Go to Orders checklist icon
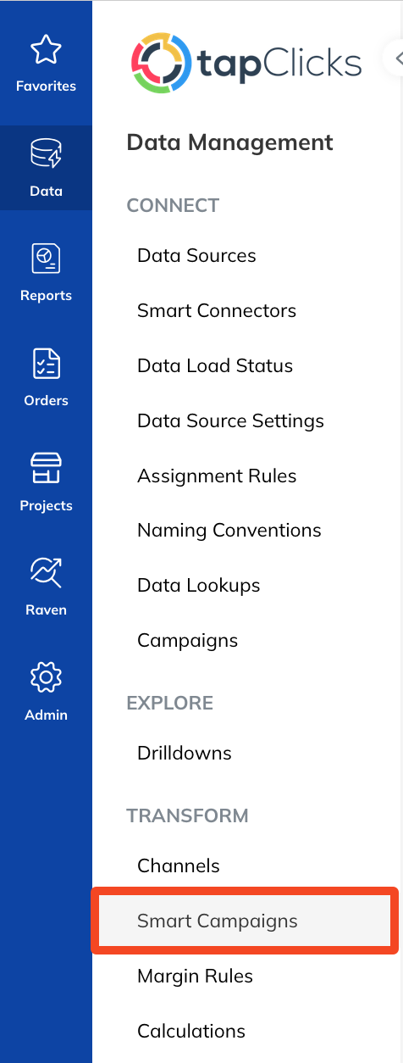The height and width of the screenshot is (1063, 403). [46, 364]
